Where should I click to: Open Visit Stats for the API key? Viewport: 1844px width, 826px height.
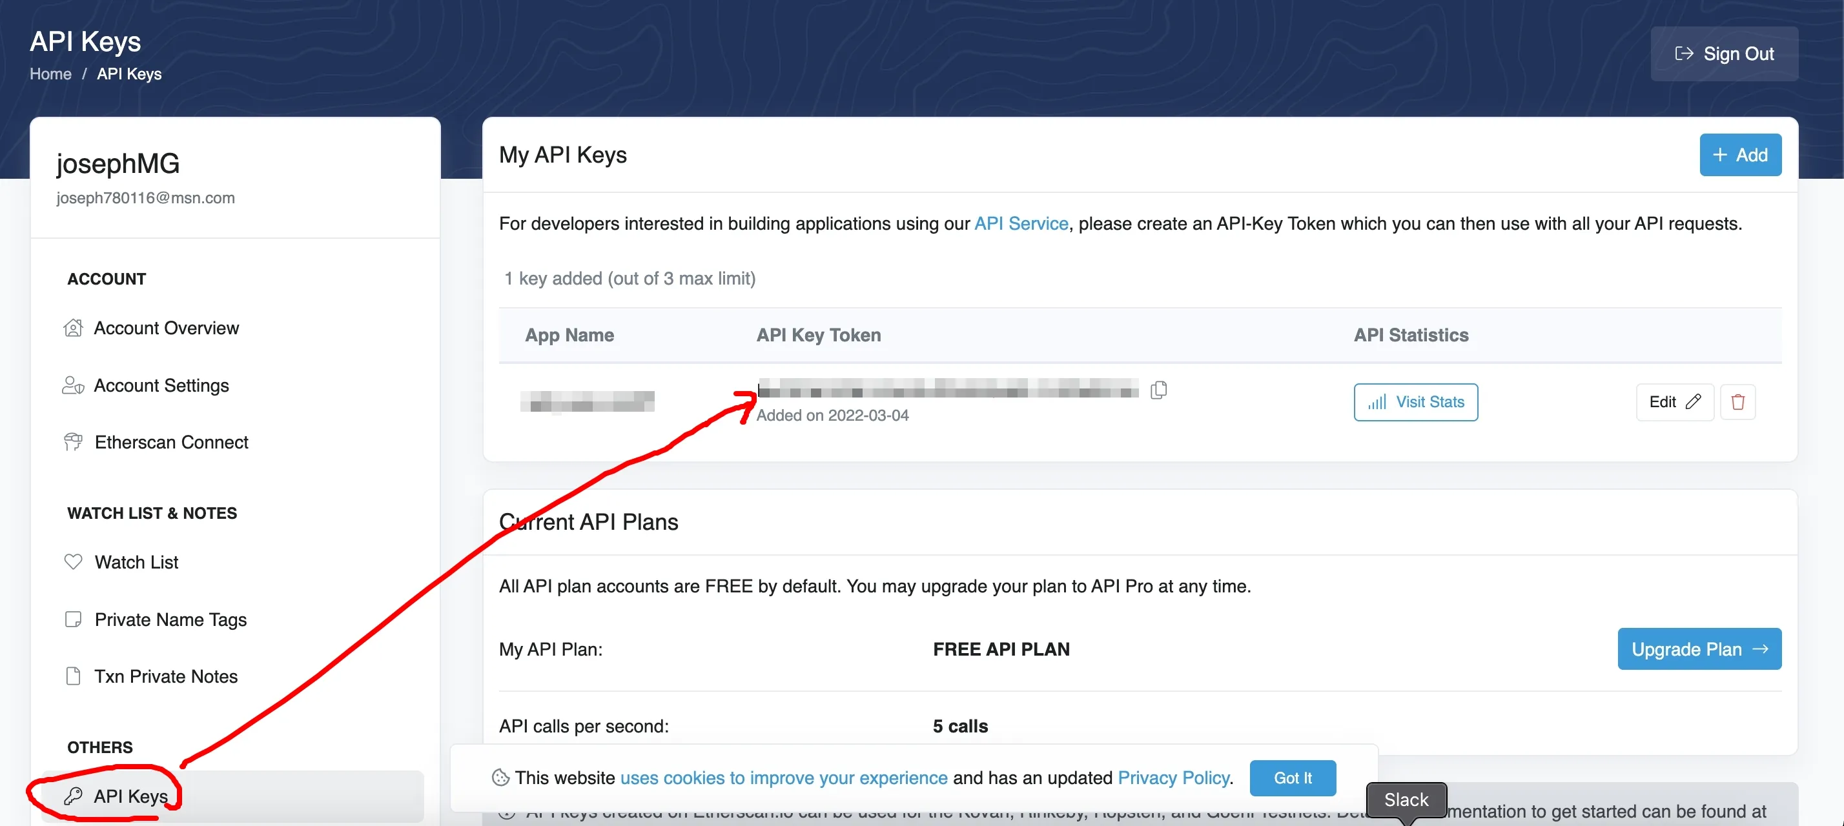pos(1415,402)
